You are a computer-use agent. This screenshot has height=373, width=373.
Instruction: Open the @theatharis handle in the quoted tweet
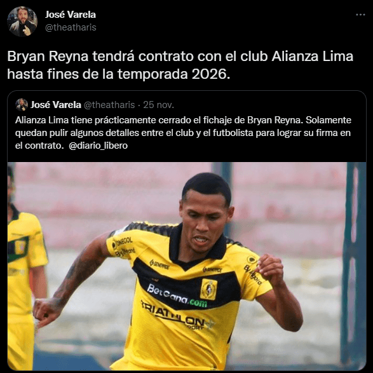[109, 105]
